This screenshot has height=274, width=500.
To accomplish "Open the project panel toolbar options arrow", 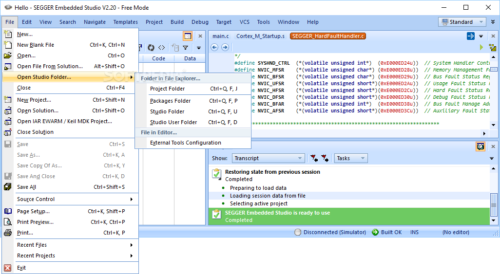I will (x=199, y=48).
